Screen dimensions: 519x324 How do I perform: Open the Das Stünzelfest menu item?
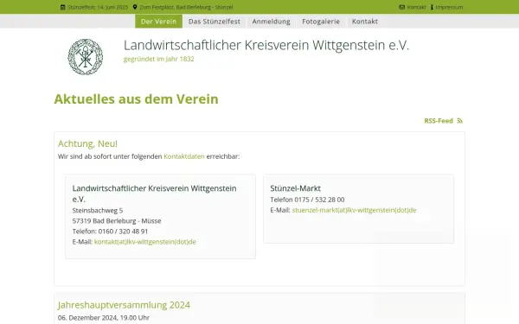(x=215, y=22)
